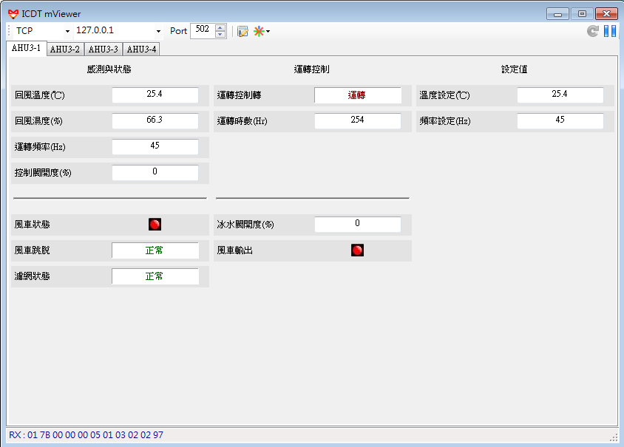Screen dimensions: 624x447
Task: Click the ICDT mViewer title bar logo
Action: (13, 13)
